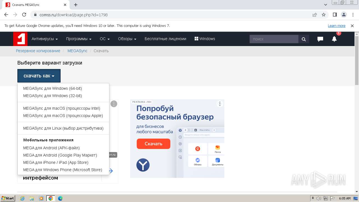Pick MEGASync для Linux (выбор дистрибутива)
Image resolution: width=359 pixels, height=202 pixels.
click(x=63, y=128)
